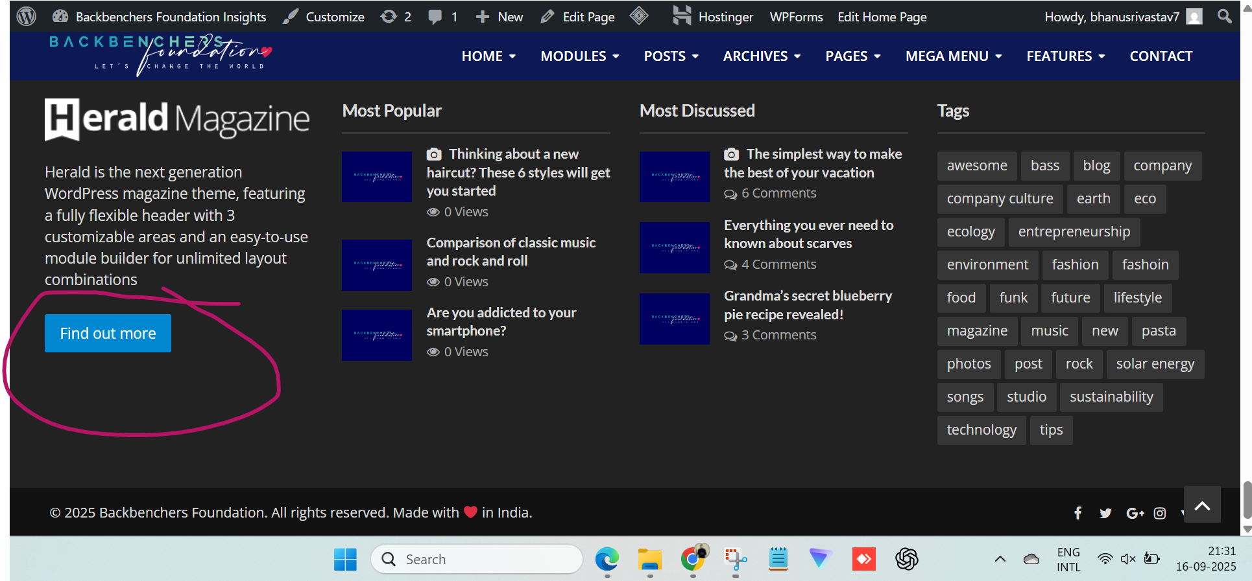
Task: Click the Edit Home Page link
Action: (x=882, y=17)
